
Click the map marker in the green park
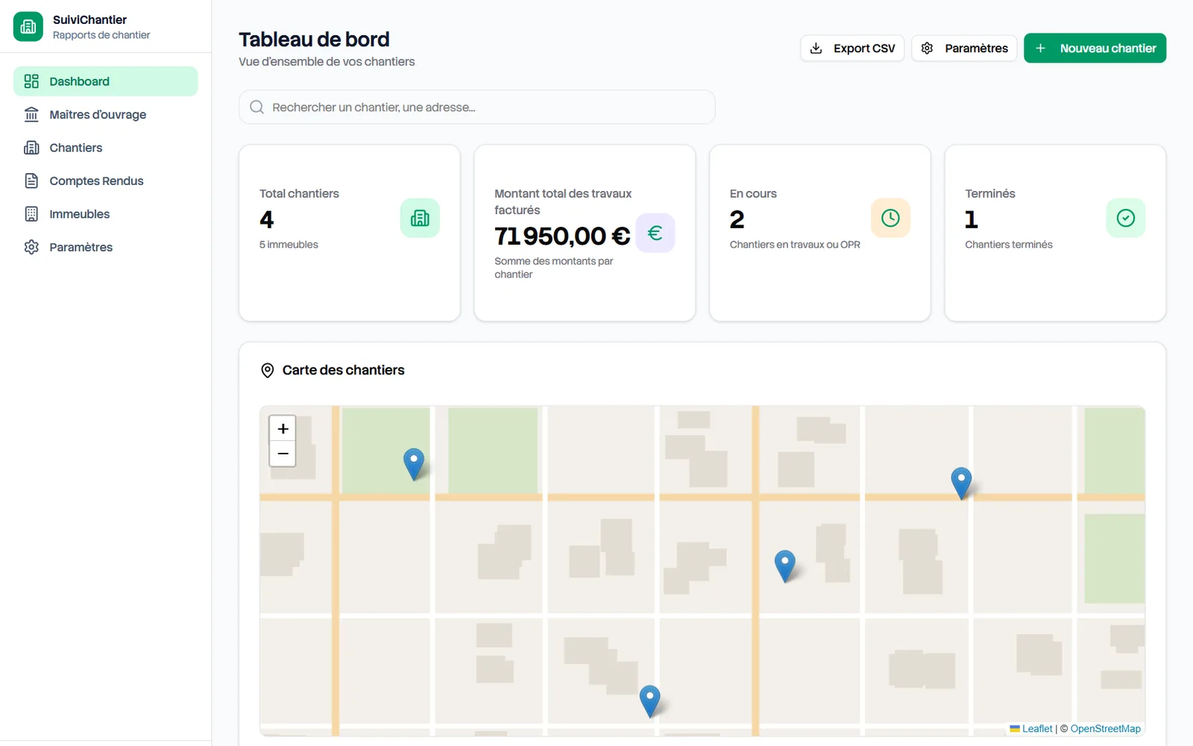[x=414, y=464]
